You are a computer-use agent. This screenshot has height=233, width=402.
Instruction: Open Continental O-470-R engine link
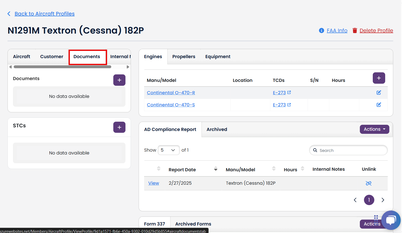tap(171, 93)
